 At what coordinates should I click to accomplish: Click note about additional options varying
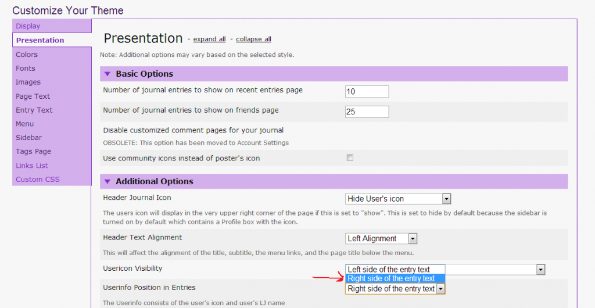coord(197,55)
